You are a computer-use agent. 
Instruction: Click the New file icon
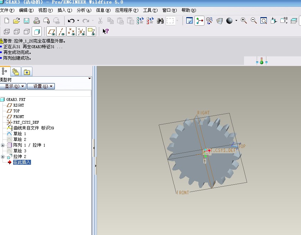(x=7, y=21)
